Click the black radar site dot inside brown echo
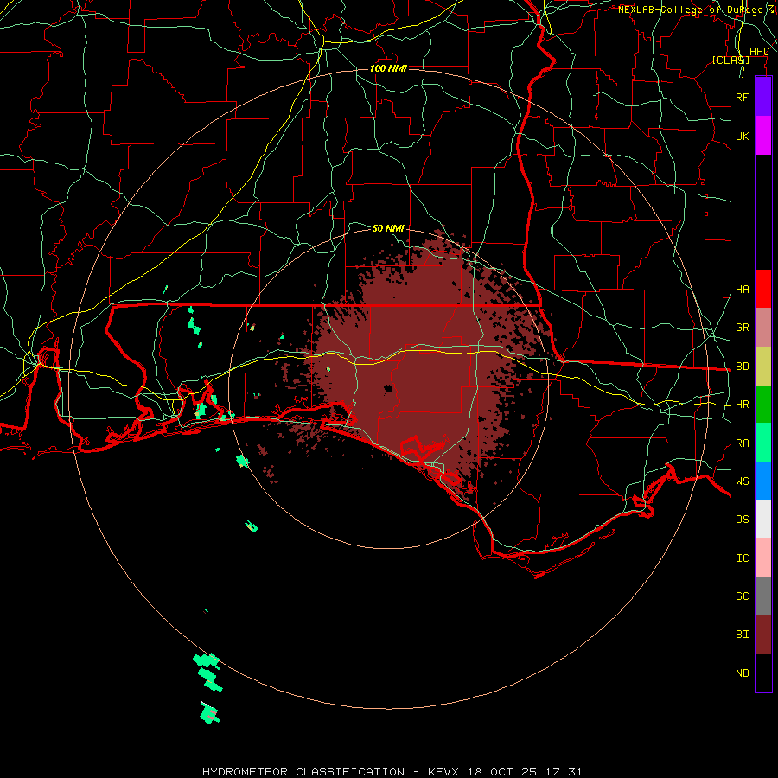 pos(388,388)
